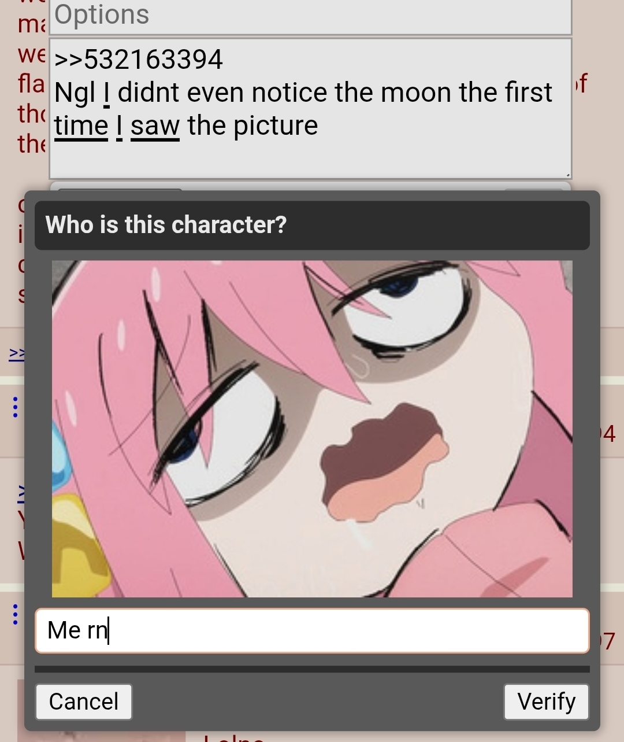Click the "Who is this character?" header bar
Viewport: 624px width, 742px height.
pos(312,225)
